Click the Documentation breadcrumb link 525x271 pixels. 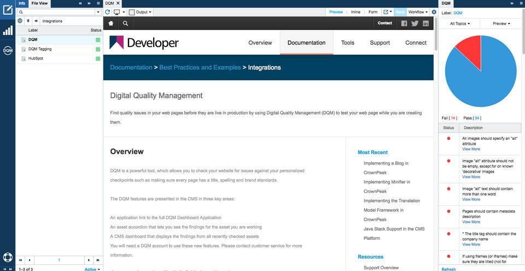point(131,67)
